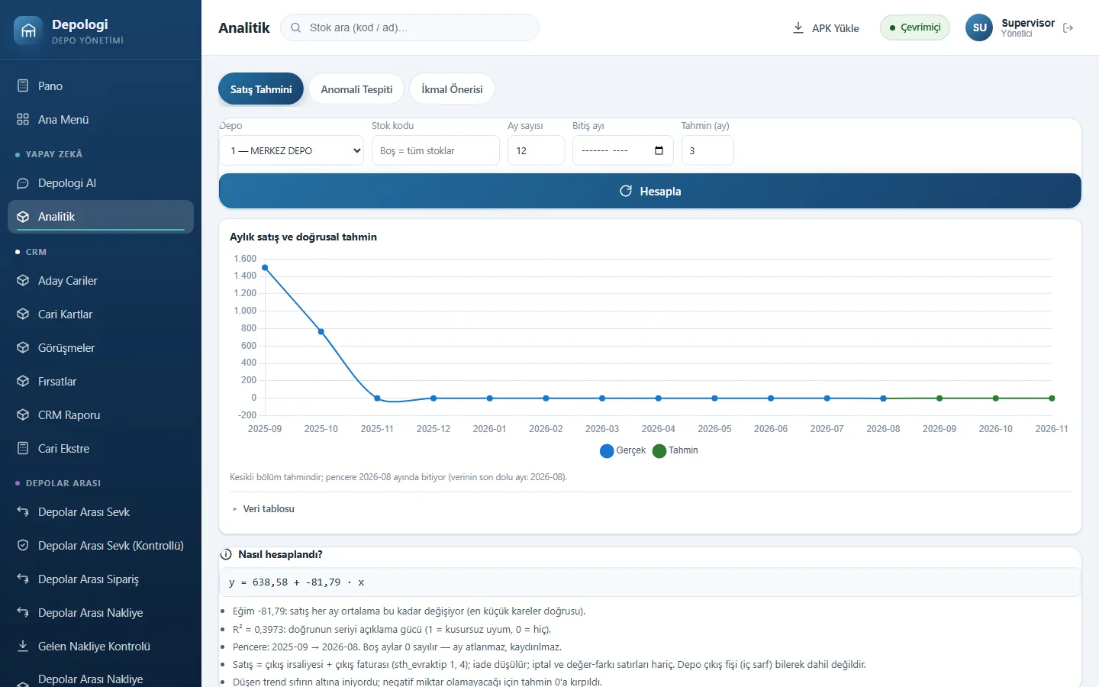Click the Hesapla button
Image resolution: width=1099 pixels, height=687 pixels.
[x=650, y=191]
